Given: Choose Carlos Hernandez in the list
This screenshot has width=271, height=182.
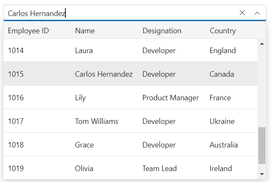Looking at the screenshot, I should point(104,74).
